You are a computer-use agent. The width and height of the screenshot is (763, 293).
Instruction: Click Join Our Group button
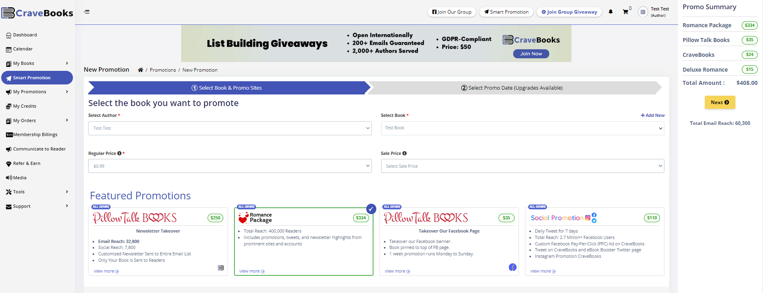(x=452, y=12)
